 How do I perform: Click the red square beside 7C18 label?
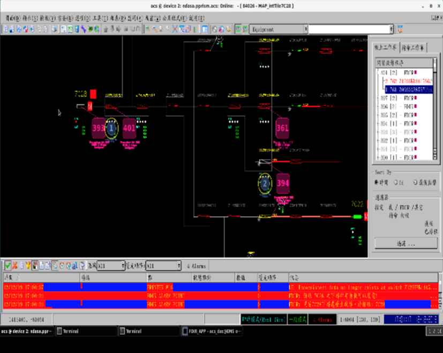[x=93, y=94]
